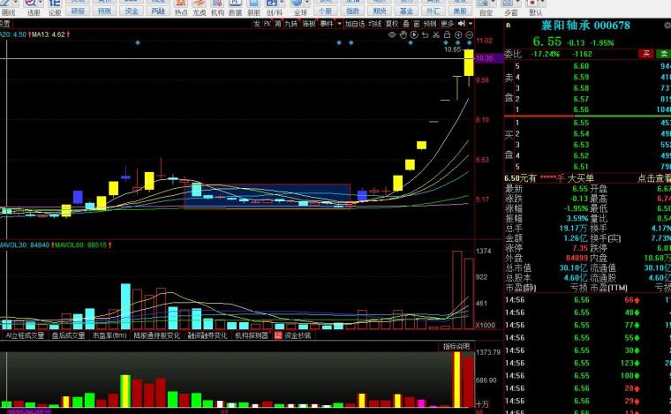Select the scissors cut icon
This screenshot has width=671, height=414.
436,34
